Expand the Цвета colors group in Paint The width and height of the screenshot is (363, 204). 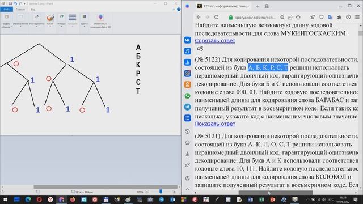click(x=85, y=22)
